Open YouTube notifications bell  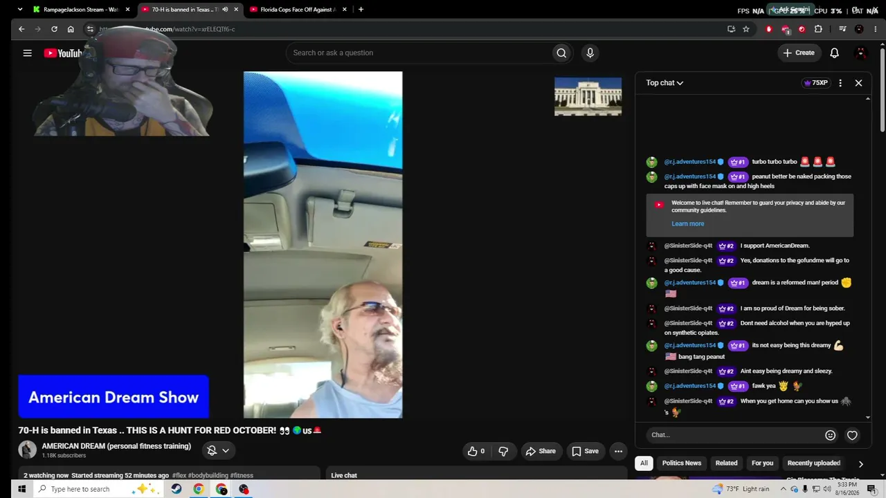coord(834,53)
